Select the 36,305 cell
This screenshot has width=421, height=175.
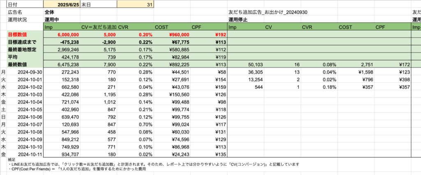click(x=246, y=72)
